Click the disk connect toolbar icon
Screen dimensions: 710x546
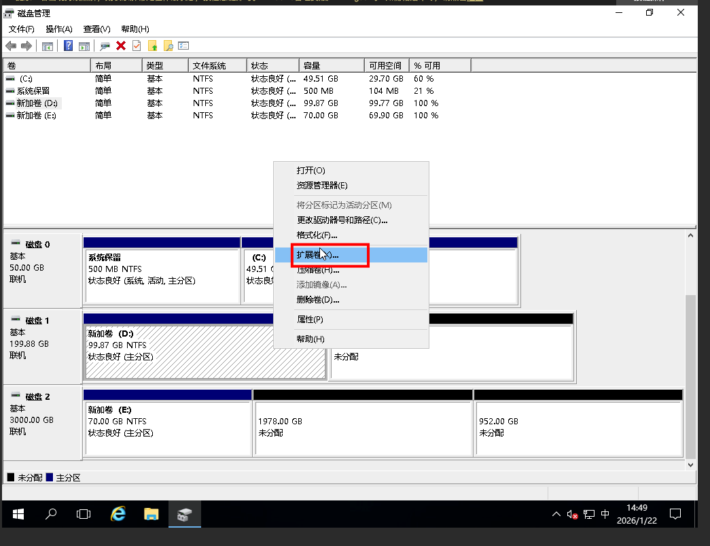(105, 46)
